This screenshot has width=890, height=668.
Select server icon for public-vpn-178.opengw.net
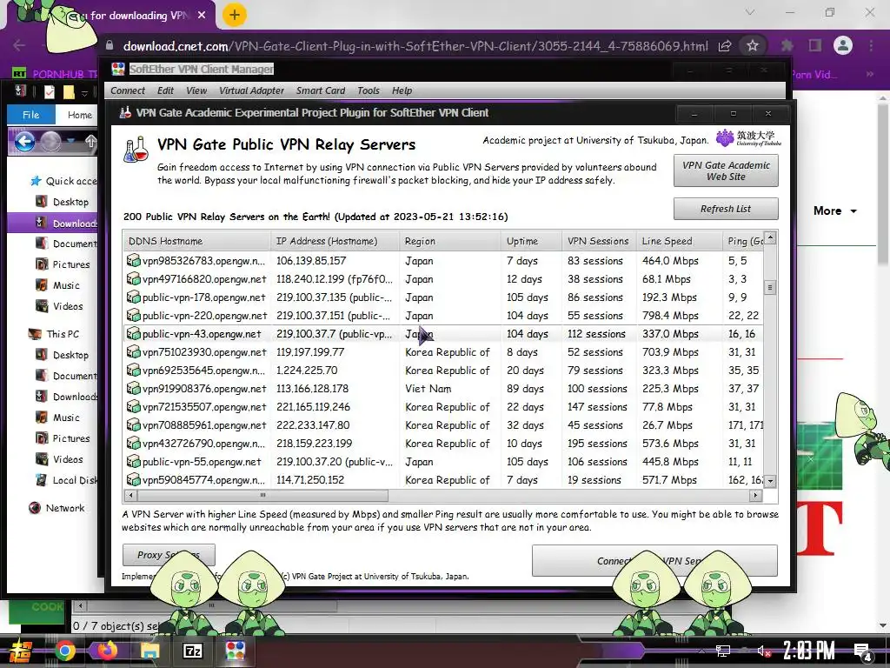133,297
